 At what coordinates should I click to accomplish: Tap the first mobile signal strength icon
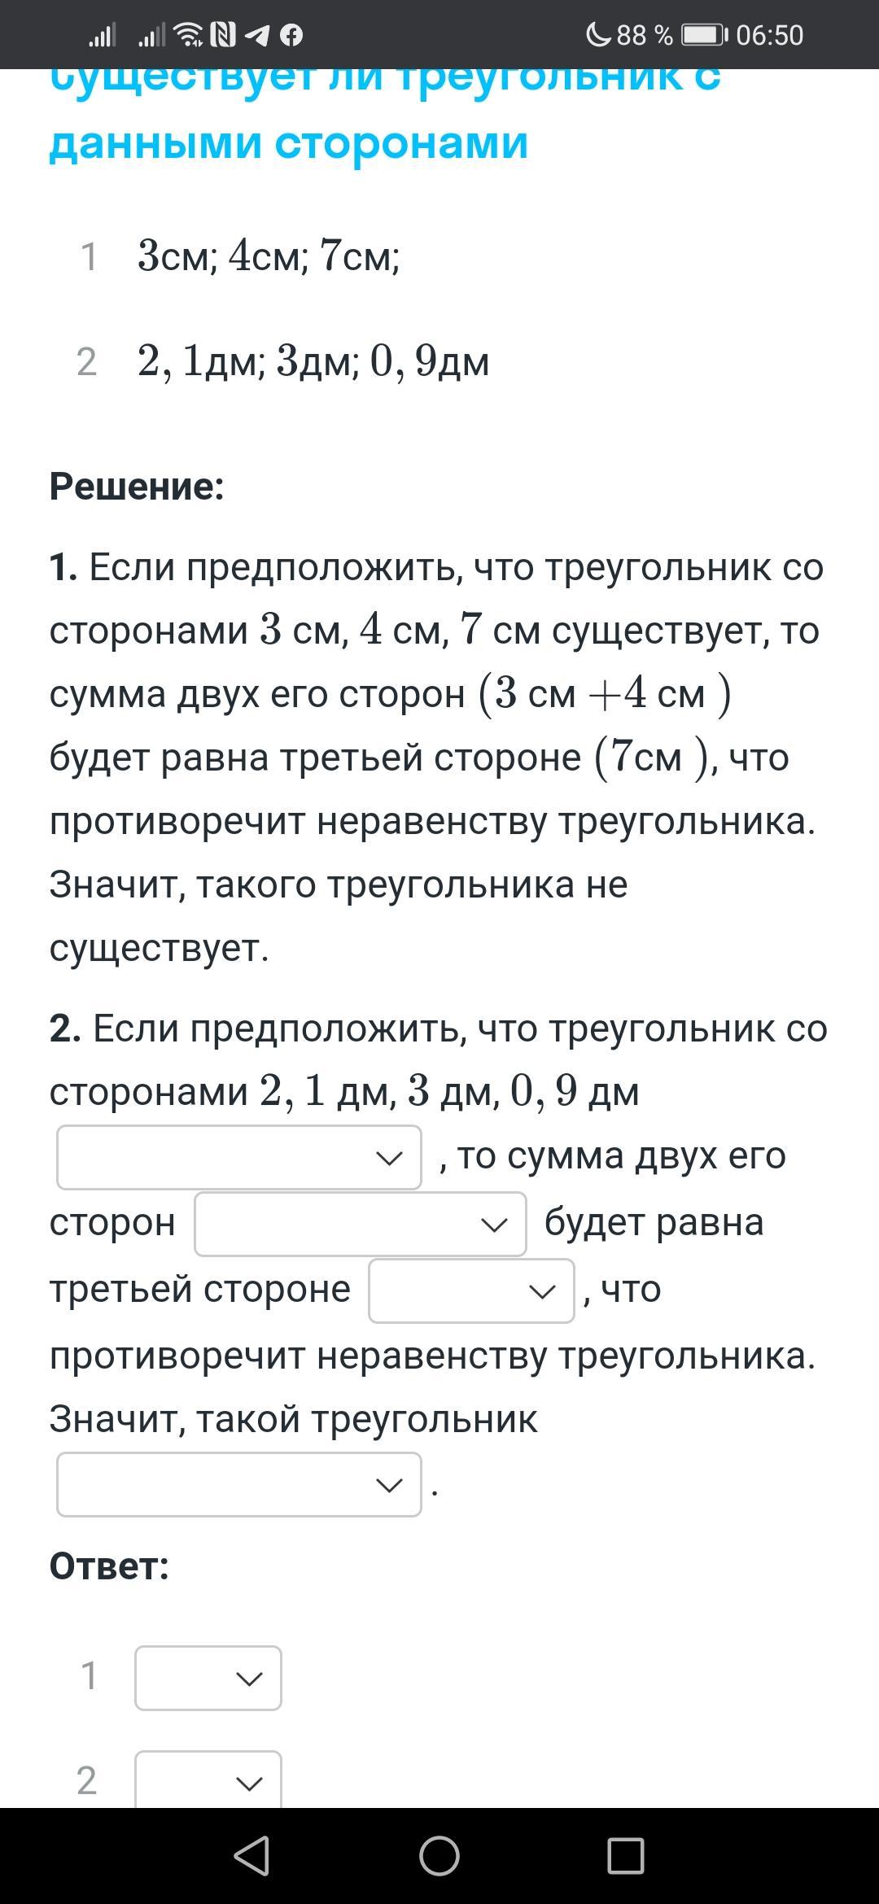[x=102, y=35]
